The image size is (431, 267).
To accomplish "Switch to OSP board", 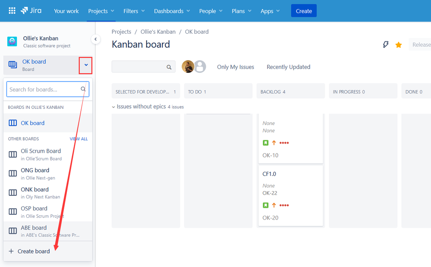I will 48,212.
